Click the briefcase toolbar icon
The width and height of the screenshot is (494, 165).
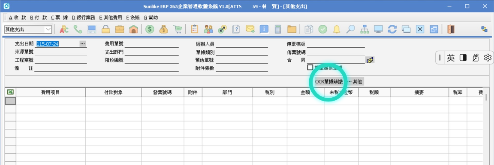tap(119, 29)
